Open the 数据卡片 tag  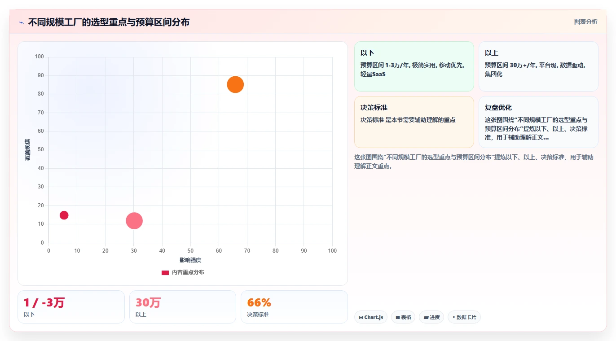[x=464, y=317]
